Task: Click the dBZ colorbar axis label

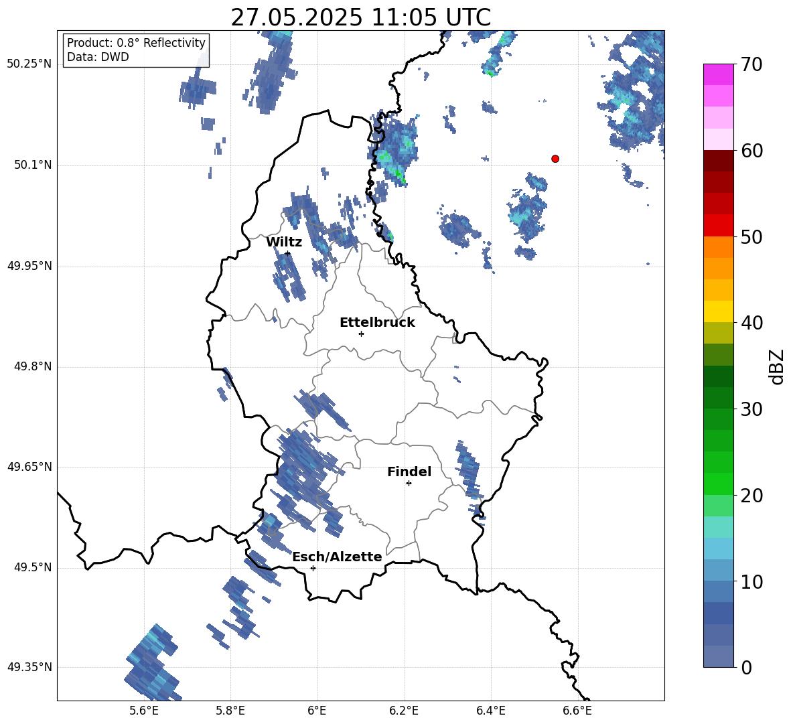Action: point(776,366)
